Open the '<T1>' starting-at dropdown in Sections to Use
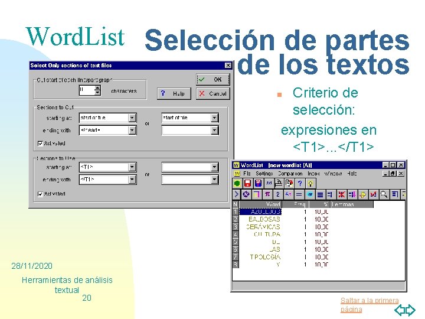The image size is (425, 319). [132, 167]
